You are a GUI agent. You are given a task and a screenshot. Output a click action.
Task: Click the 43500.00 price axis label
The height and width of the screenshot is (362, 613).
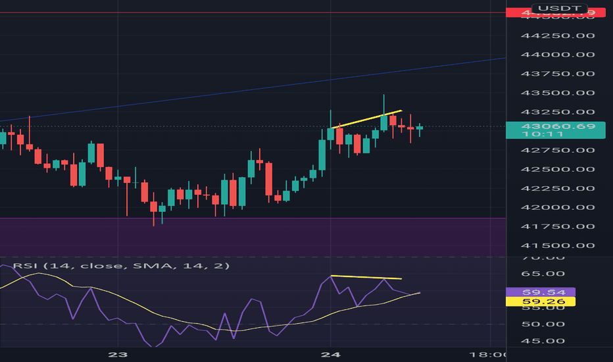(558, 93)
